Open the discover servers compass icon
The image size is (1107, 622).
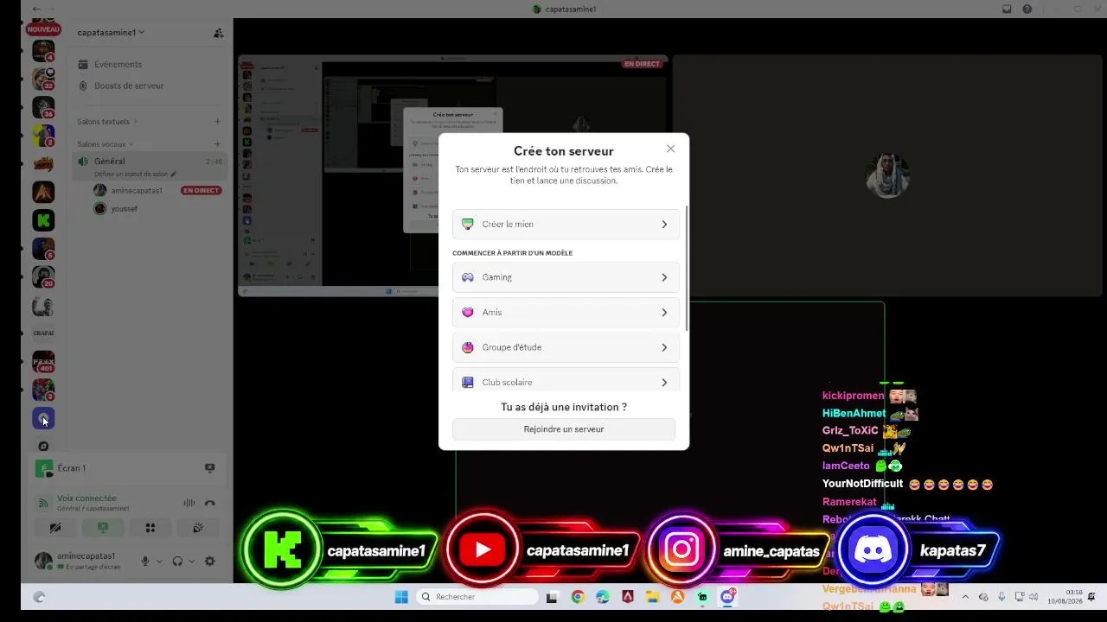coord(43,446)
